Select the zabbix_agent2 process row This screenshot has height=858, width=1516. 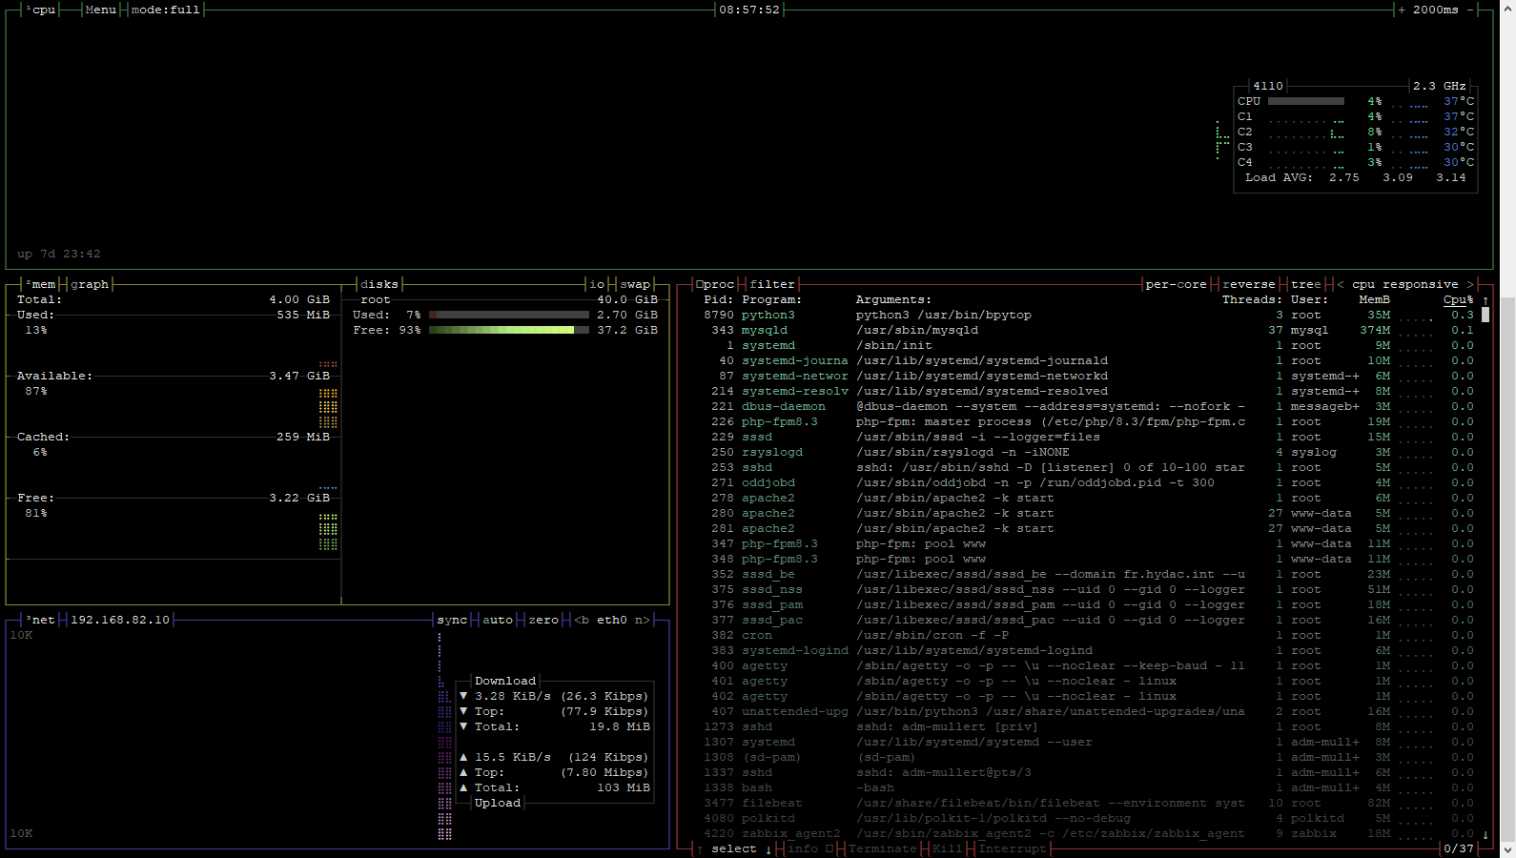tap(1088, 833)
